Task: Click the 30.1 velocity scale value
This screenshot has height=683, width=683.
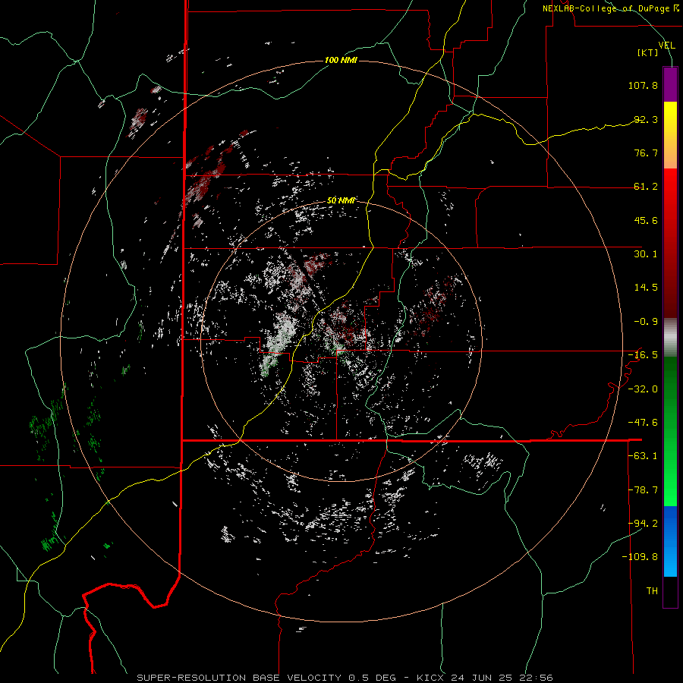Action: coord(646,254)
